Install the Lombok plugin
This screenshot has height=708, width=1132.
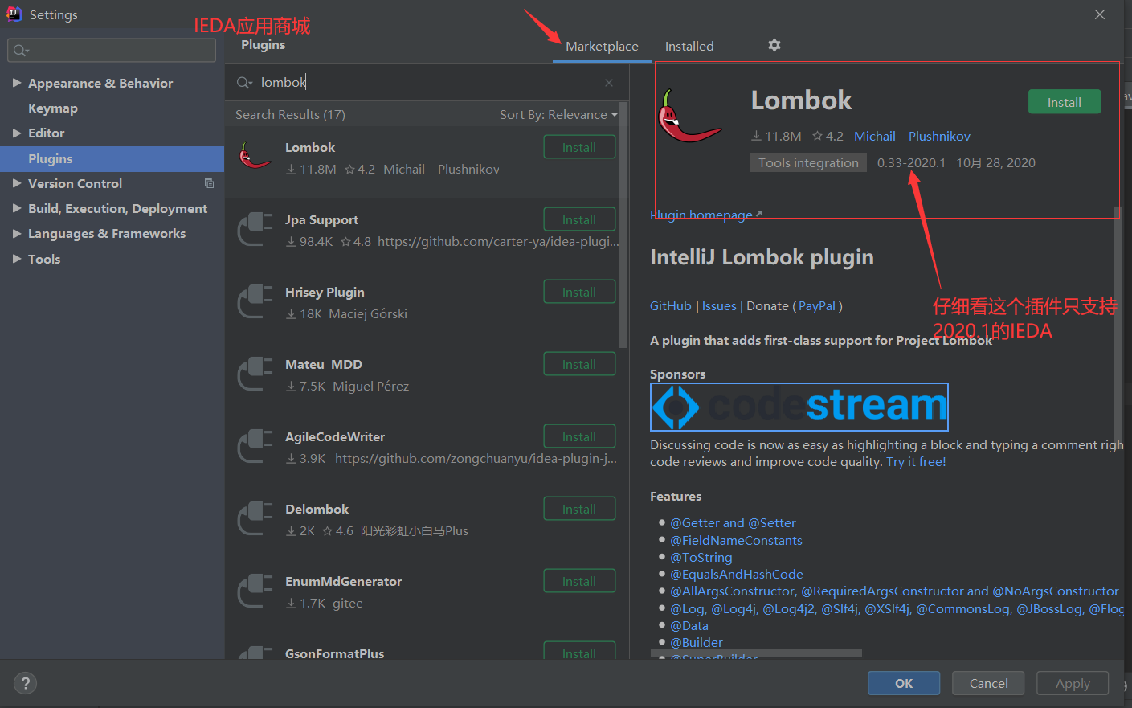(1064, 101)
